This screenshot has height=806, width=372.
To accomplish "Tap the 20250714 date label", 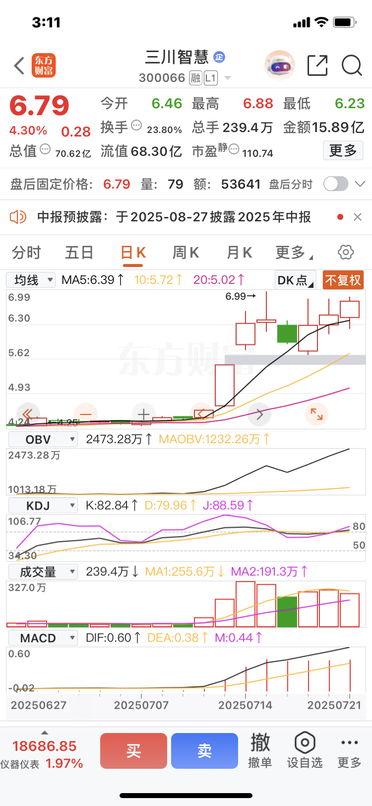I will [245, 705].
